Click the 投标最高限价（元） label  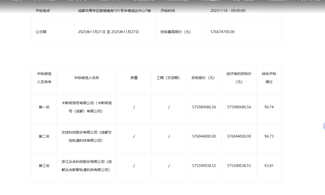coord(176,32)
